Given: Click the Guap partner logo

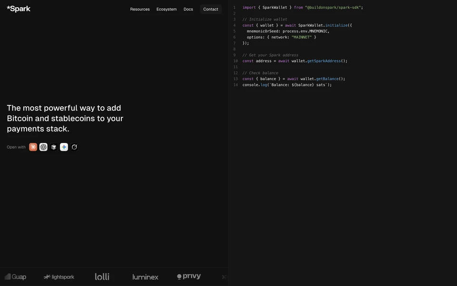Looking at the screenshot, I should pos(15,276).
